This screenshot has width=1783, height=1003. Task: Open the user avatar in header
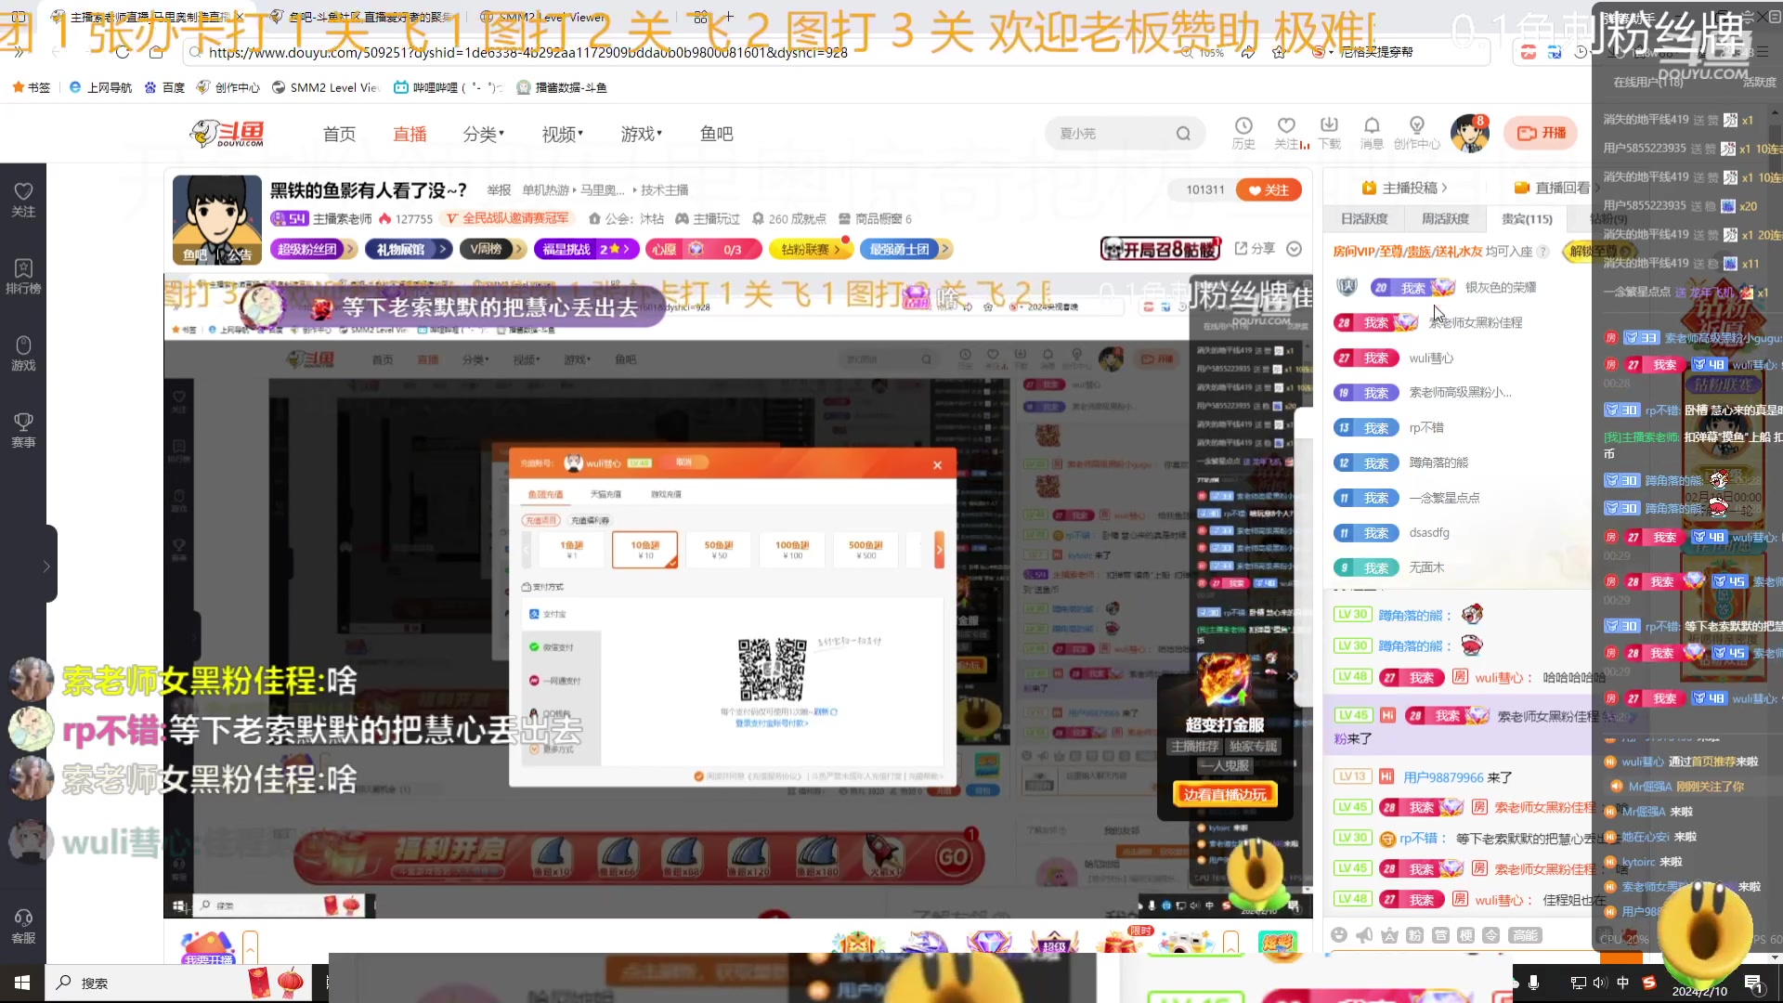pos(1470,134)
